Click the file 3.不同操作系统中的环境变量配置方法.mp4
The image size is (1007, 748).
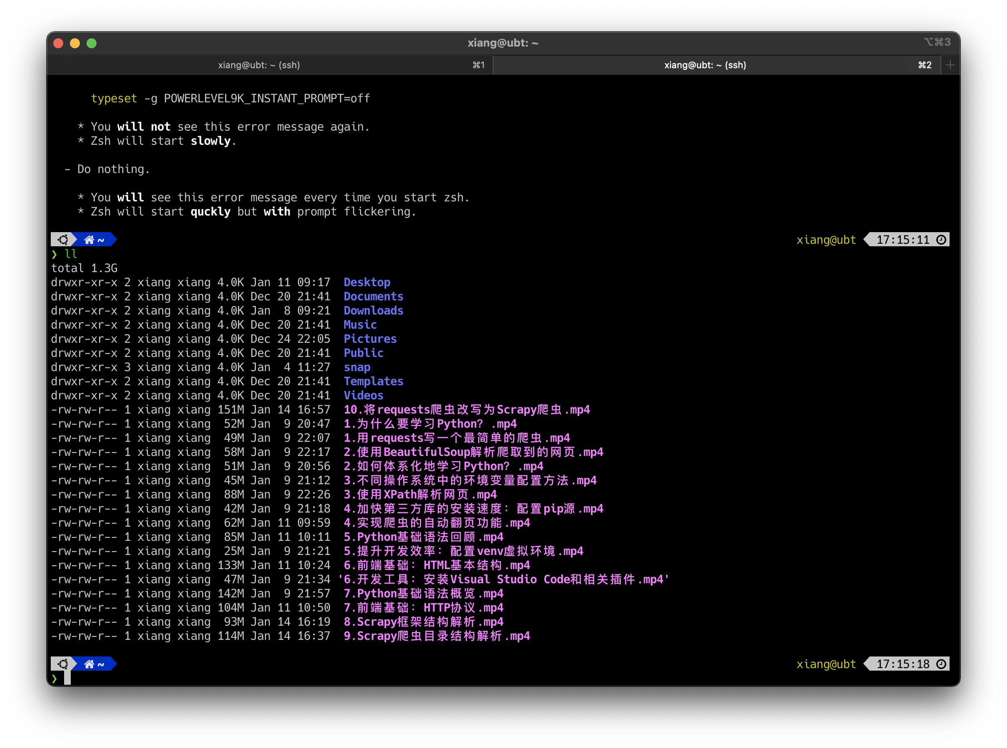(x=470, y=481)
